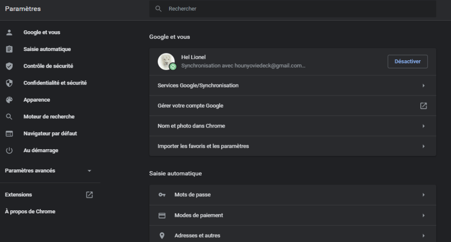Click the Désactiver sync button
Viewport: 451px width, 242px height.
(x=407, y=62)
